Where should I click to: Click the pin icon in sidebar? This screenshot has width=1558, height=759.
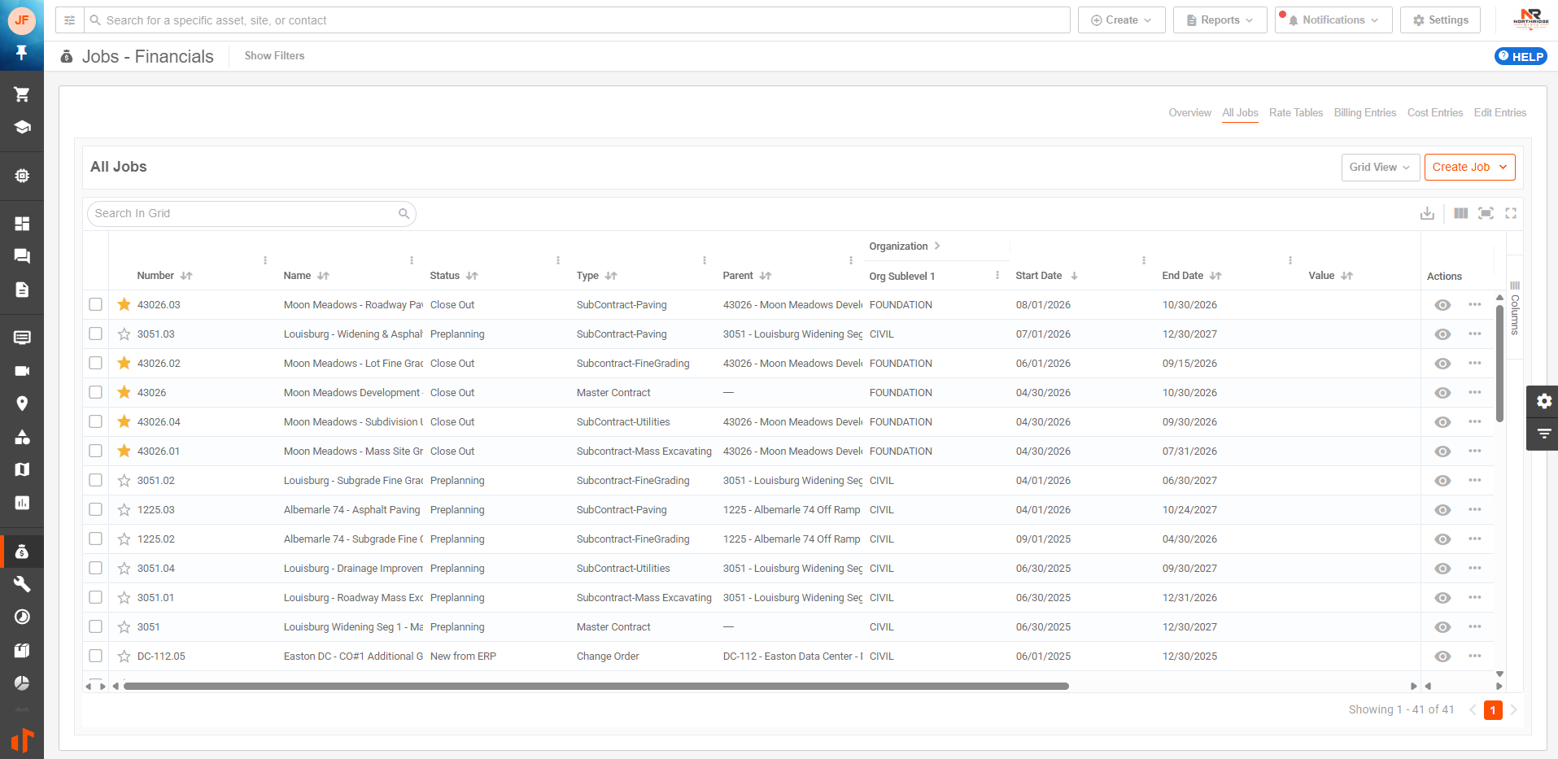click(x=22, y=53)
